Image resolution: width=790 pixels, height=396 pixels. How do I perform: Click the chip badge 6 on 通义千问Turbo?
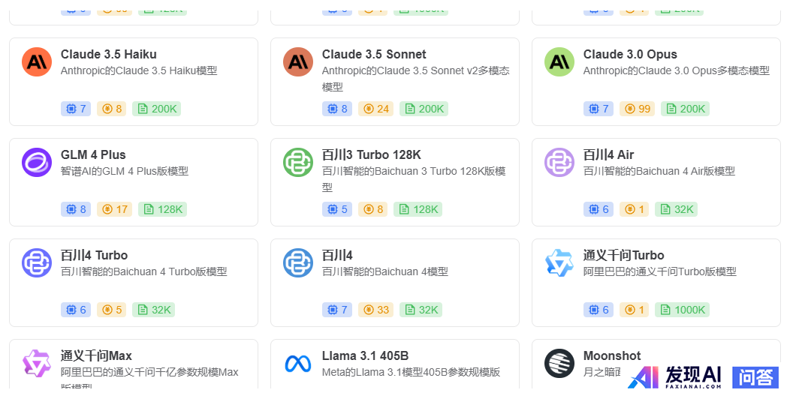click(599, 310)
